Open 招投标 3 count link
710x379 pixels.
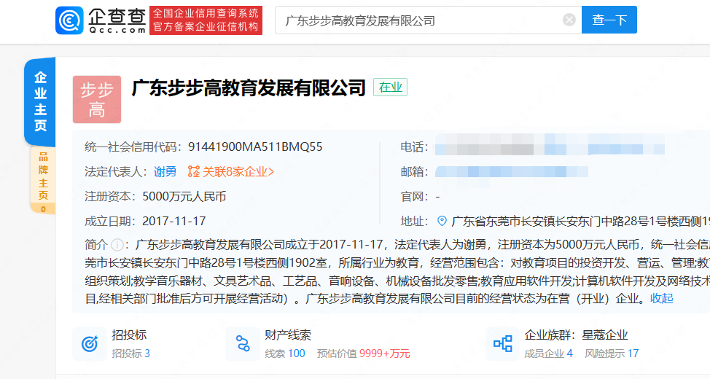pos(131,353)
